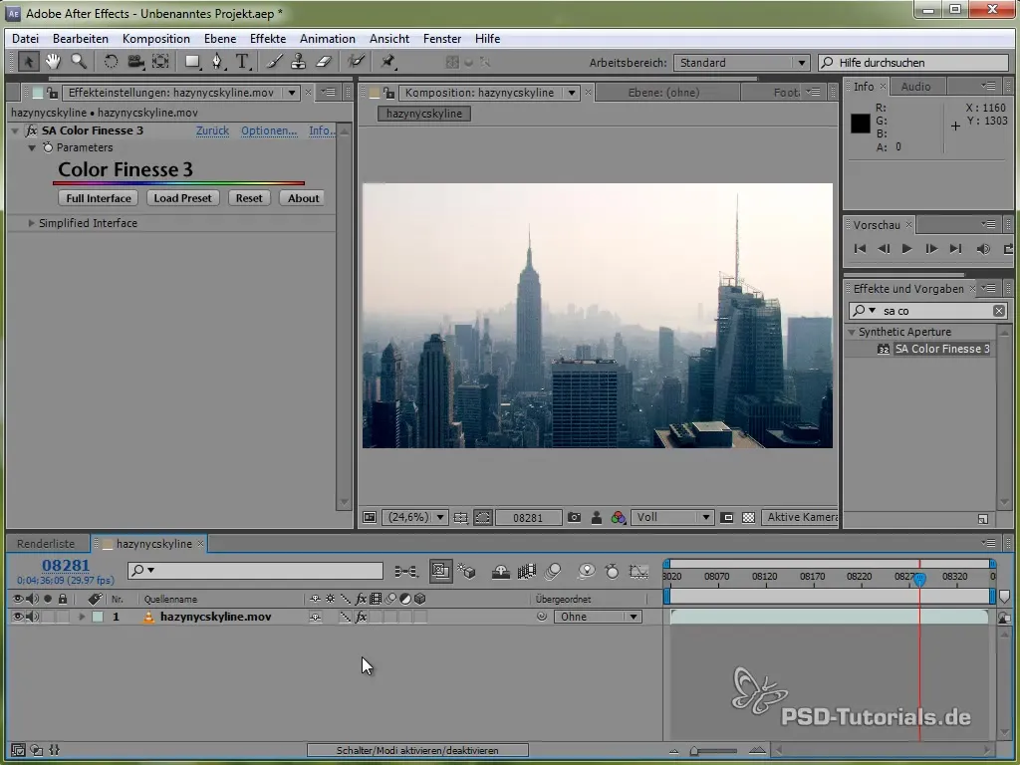The image size is (1020, 765).
Task: Toggle SA Color Finesse 3 fx on/off
Action: 31,130
